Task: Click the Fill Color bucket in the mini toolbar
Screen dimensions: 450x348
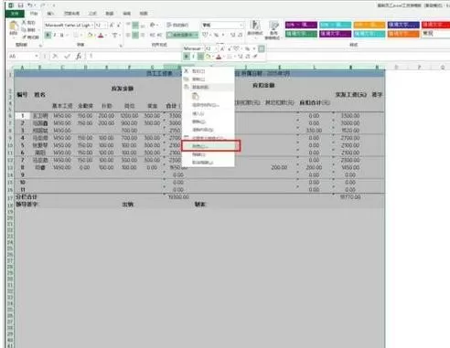Action: tap(208, 57)
